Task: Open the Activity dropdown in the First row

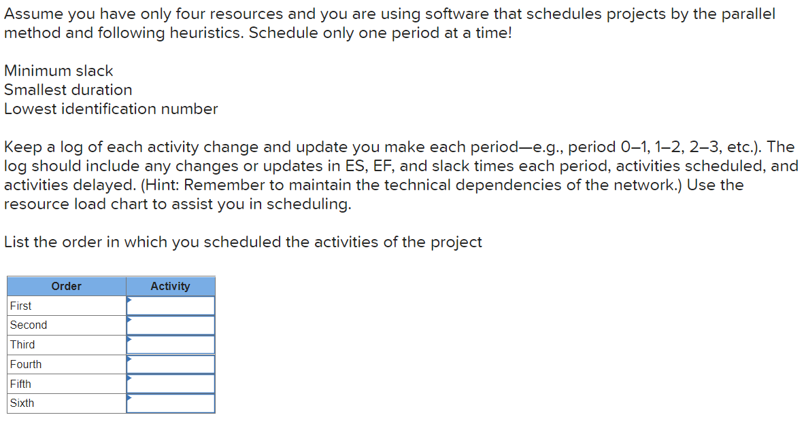Action: (x=128, y=302)
